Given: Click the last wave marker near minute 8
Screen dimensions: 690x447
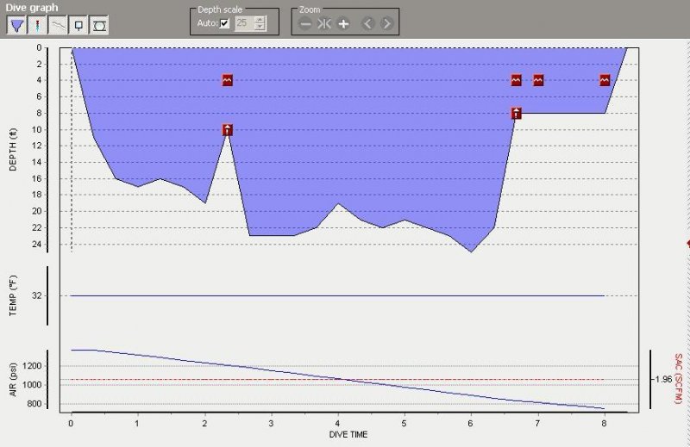Looking at the screenshot, I should coord(605,80).
